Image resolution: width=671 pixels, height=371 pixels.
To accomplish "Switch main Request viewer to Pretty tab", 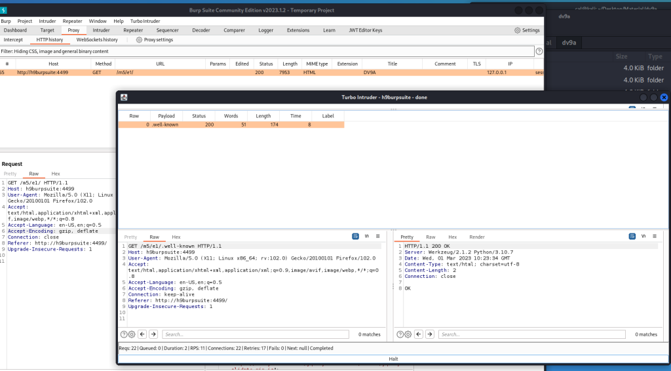I will 10,174.
